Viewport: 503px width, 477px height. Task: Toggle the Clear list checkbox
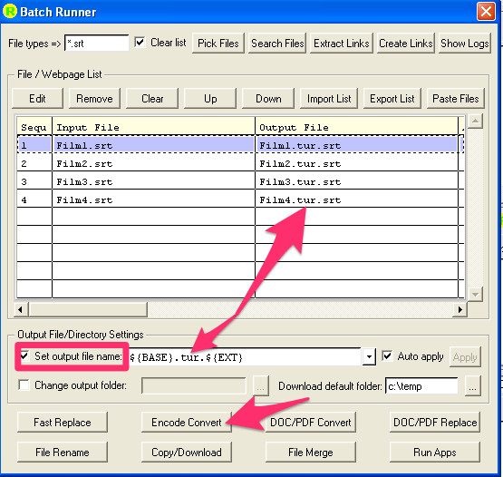(140, 43)
